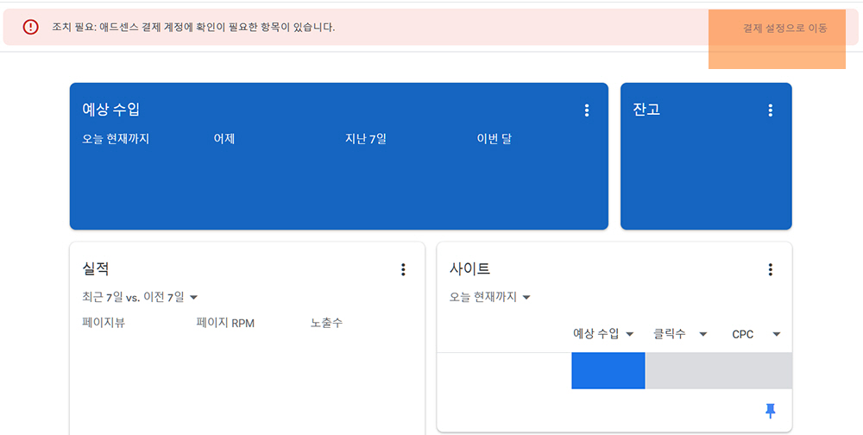Viewport: 863px width, 435px height.
Task: Click 노출수 metric
Action: pos(326,323)
